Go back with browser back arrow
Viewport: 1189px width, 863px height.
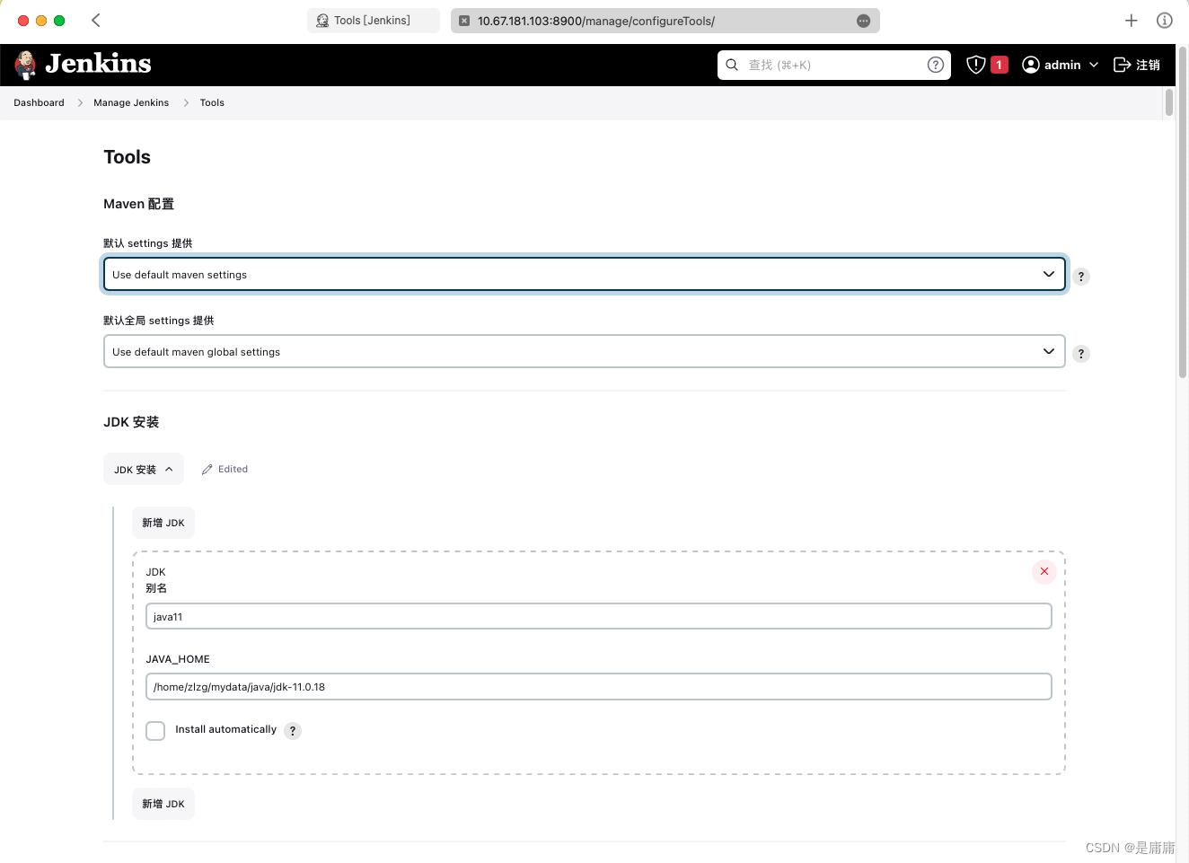96,20
